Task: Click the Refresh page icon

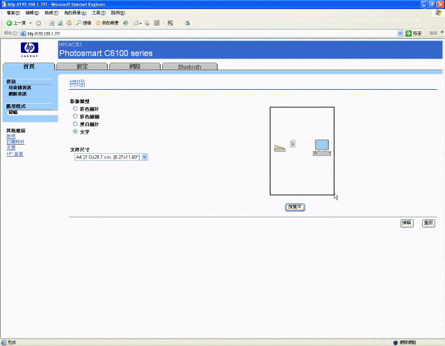Action: point(60,23)
